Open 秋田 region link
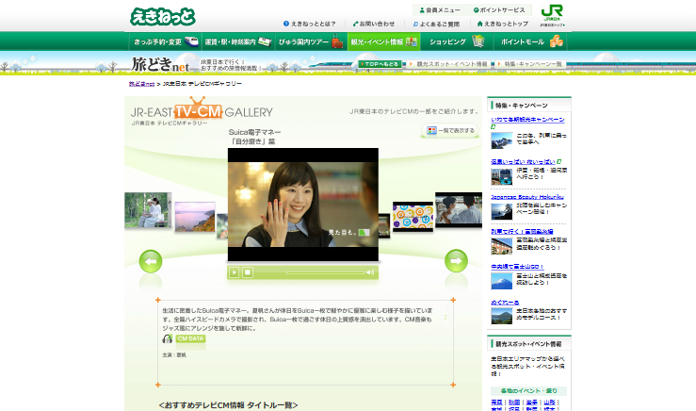Image resolution: width=696 pixels, height=411 pixels. click(x=514, y=403)
